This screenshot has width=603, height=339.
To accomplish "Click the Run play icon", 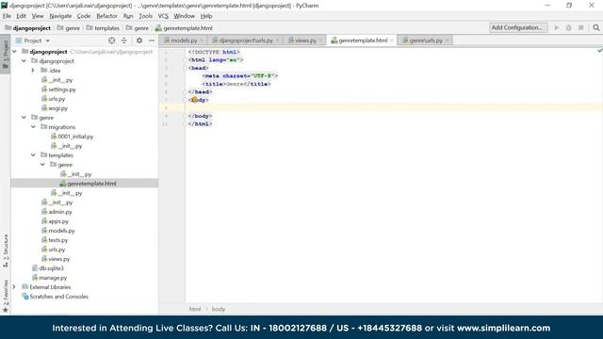I will 557,27.
